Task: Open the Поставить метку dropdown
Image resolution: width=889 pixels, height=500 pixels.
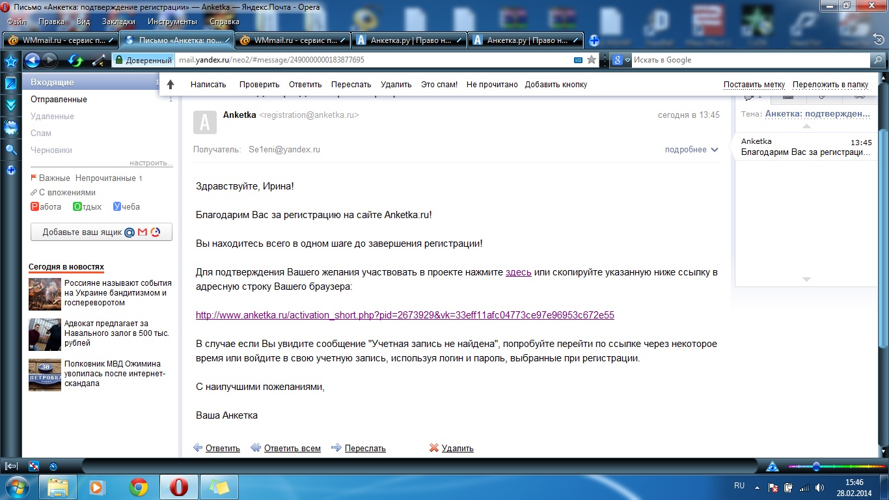Action: (754, 85)
